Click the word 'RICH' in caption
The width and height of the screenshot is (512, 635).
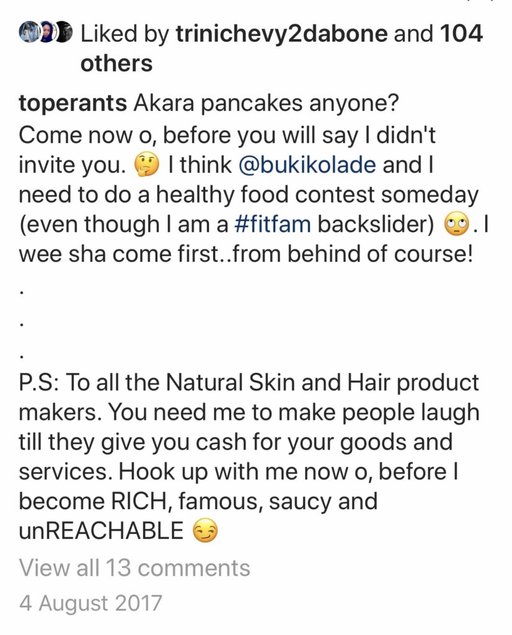137,502
